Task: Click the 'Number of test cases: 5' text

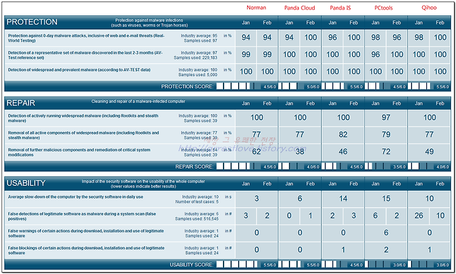Action: pos(197,202)
